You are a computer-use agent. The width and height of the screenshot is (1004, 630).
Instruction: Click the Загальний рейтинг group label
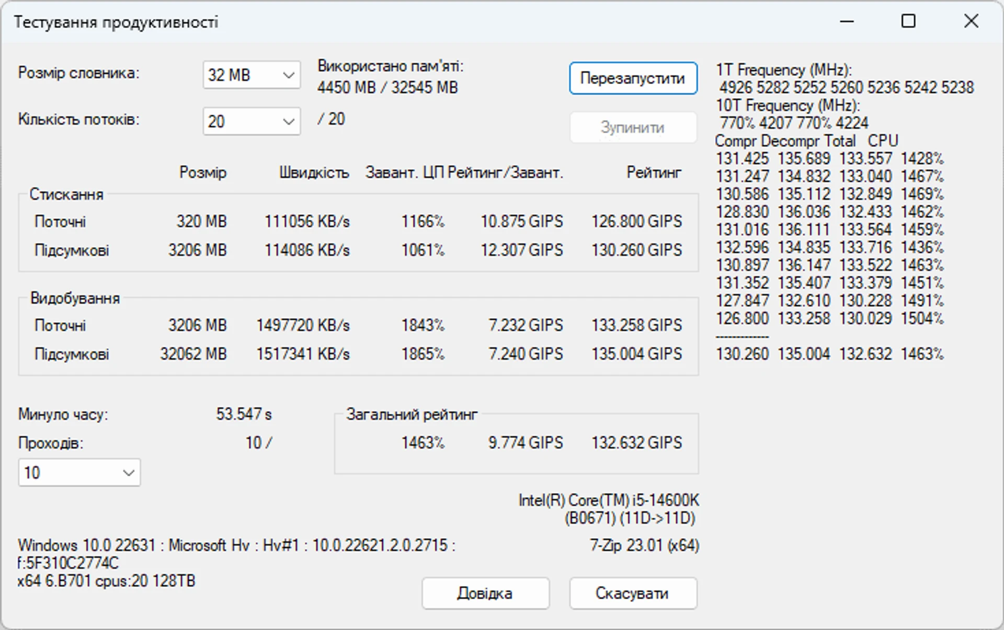tap(412, 415)
